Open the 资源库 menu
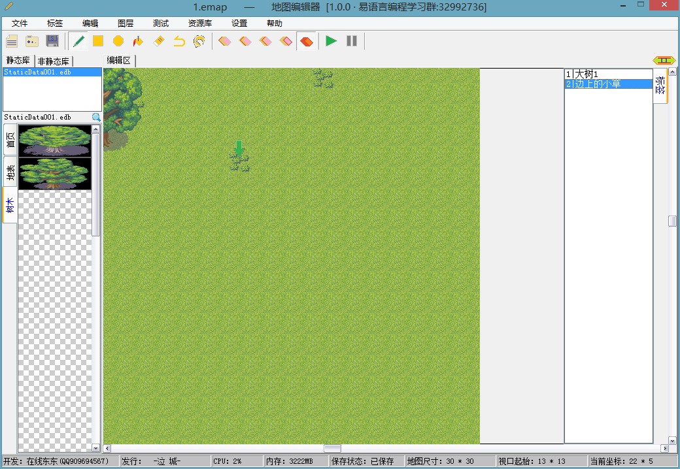The height and width of the screenshot is (469, 680). pos(200,24)
